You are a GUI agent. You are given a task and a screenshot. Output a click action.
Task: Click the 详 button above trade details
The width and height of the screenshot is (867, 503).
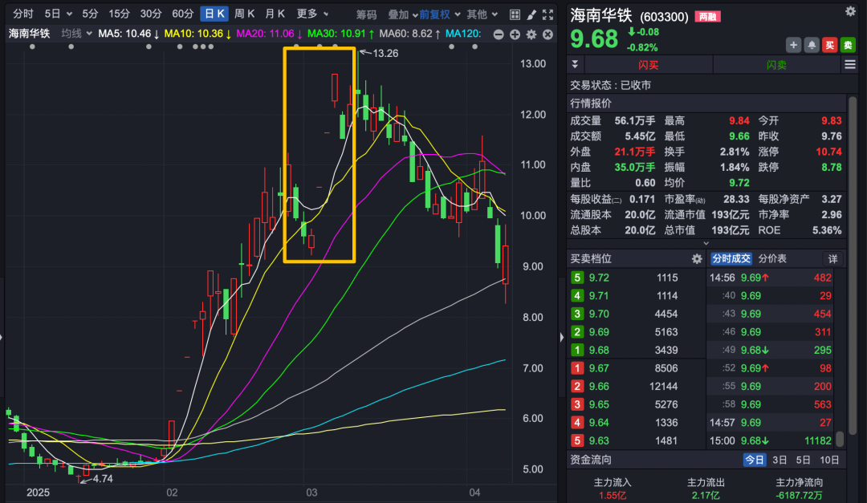(832, 258)
